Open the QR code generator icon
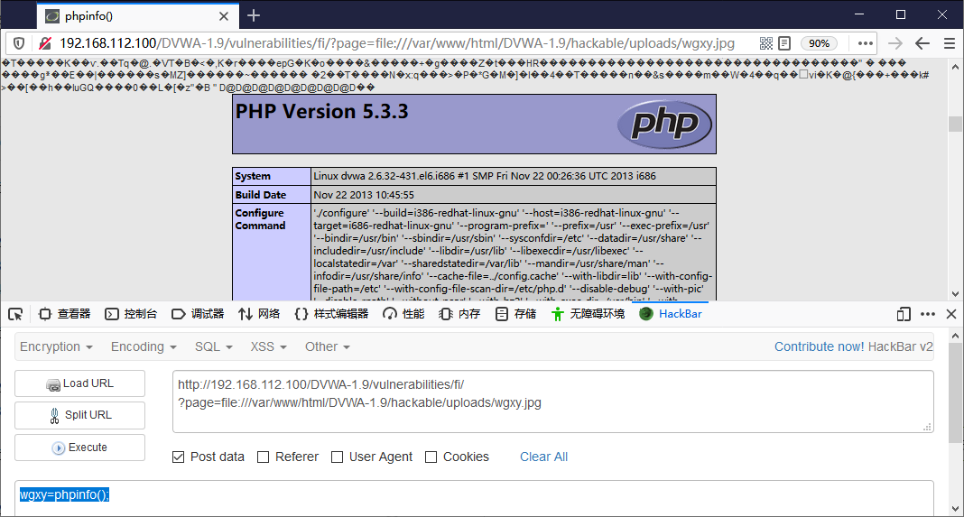Viewport: 964px width, 517px height. click(x=766, y=43)
